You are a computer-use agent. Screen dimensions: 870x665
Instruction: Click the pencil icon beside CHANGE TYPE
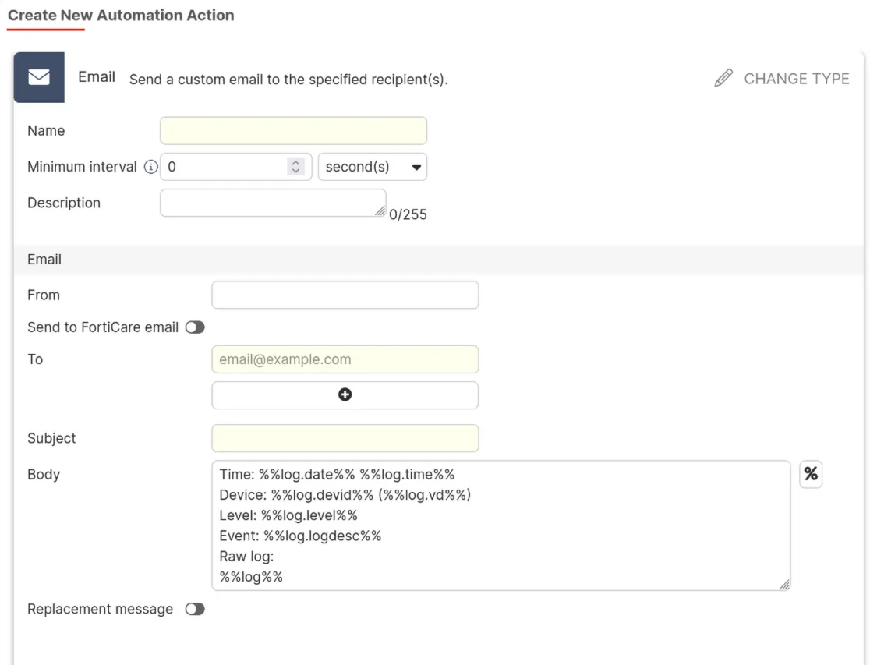(x=723, y=78)
